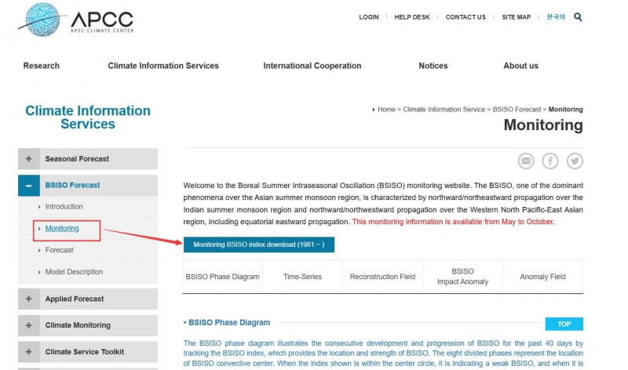628x370 pixels.
Task: Open the International Cooperation menu
Action: [312, 66]
